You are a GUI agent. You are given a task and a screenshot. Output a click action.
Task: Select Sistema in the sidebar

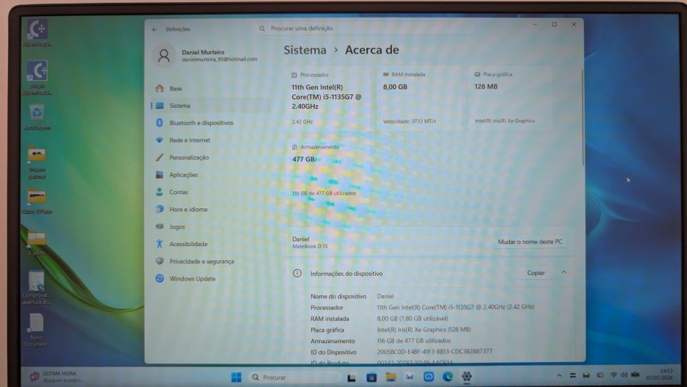pyautogui.click(x=210, y=106)
